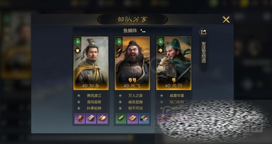This screenshot has width=272, height=144.
Task: Open the 关羽 hero portrait card
Action: (x=174, y=63)
